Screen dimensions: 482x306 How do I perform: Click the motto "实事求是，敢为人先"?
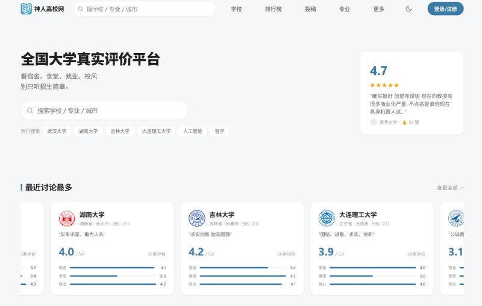82,234
